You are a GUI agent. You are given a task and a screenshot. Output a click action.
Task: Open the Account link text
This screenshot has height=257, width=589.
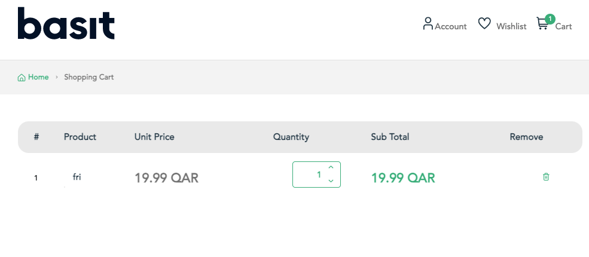coord(451,26)
